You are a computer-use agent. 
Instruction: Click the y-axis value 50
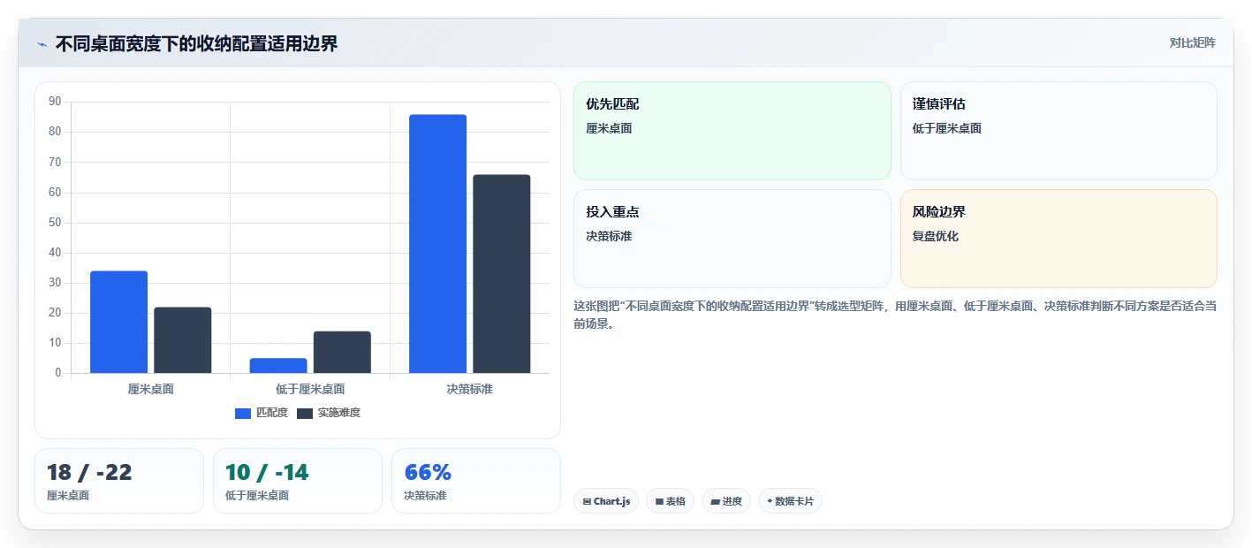tap(55, 223)
